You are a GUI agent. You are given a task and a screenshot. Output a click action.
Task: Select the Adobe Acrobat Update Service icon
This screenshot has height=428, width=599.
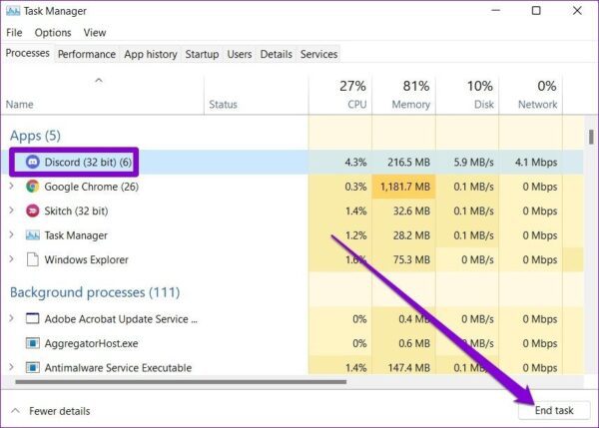tap(33, 318)
